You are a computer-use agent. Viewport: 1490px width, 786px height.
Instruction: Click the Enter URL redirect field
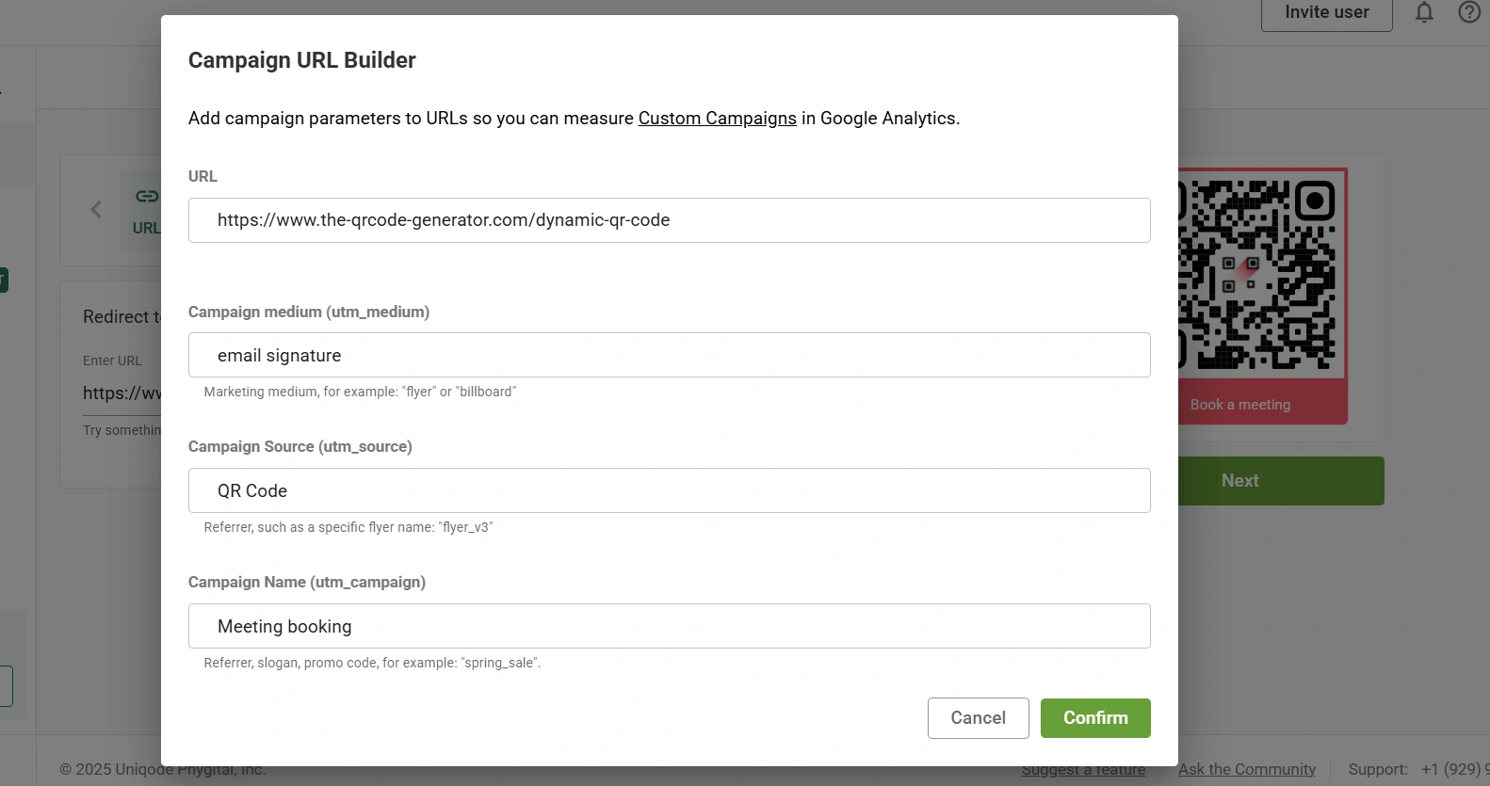click(x=121, y=393)
